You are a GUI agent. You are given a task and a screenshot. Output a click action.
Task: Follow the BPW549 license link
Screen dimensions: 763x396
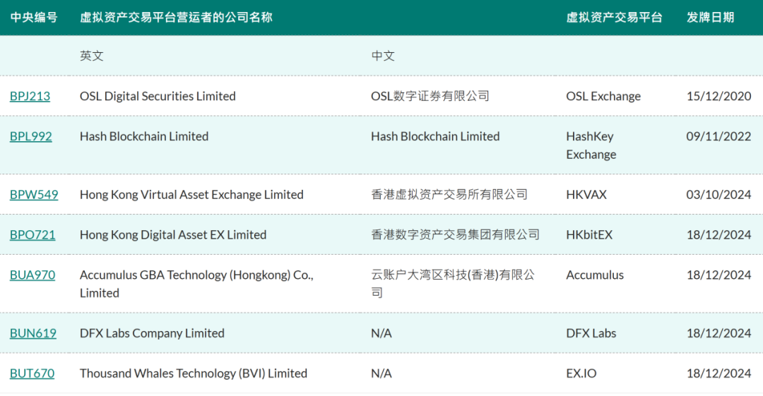34,195
